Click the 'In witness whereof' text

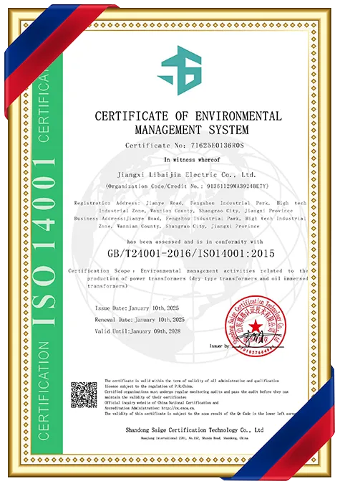(192, 160)
